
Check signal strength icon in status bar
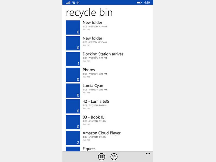point(68,2)
